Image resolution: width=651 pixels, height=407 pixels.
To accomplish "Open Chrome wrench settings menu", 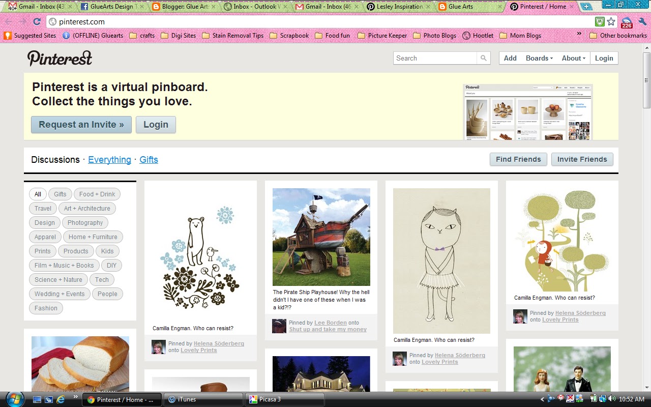I will (642, 22).
